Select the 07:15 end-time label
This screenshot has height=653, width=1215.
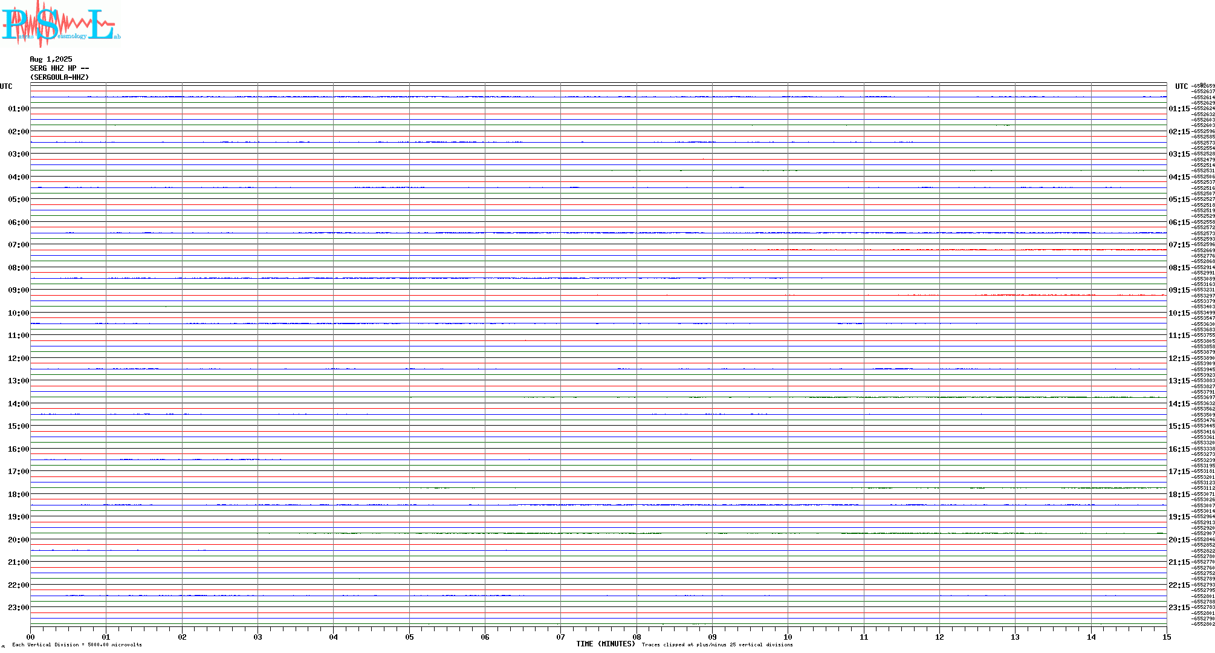tap(1179, 245)
